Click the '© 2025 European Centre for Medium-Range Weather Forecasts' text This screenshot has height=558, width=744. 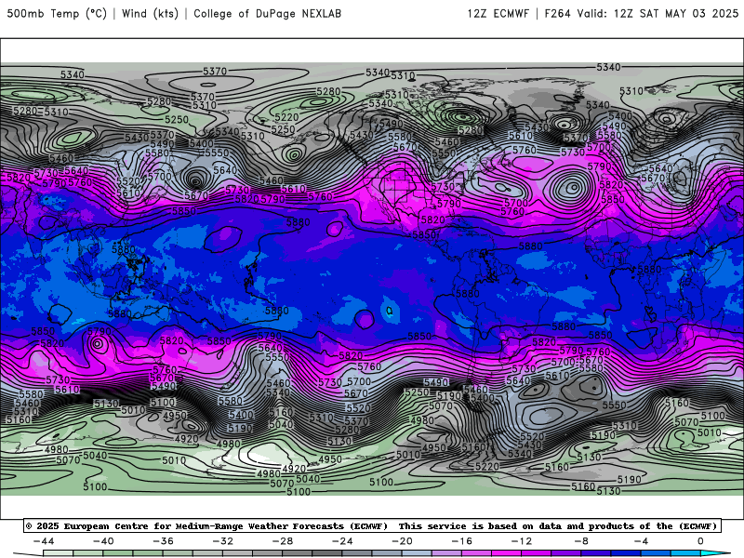click(206, 525)
